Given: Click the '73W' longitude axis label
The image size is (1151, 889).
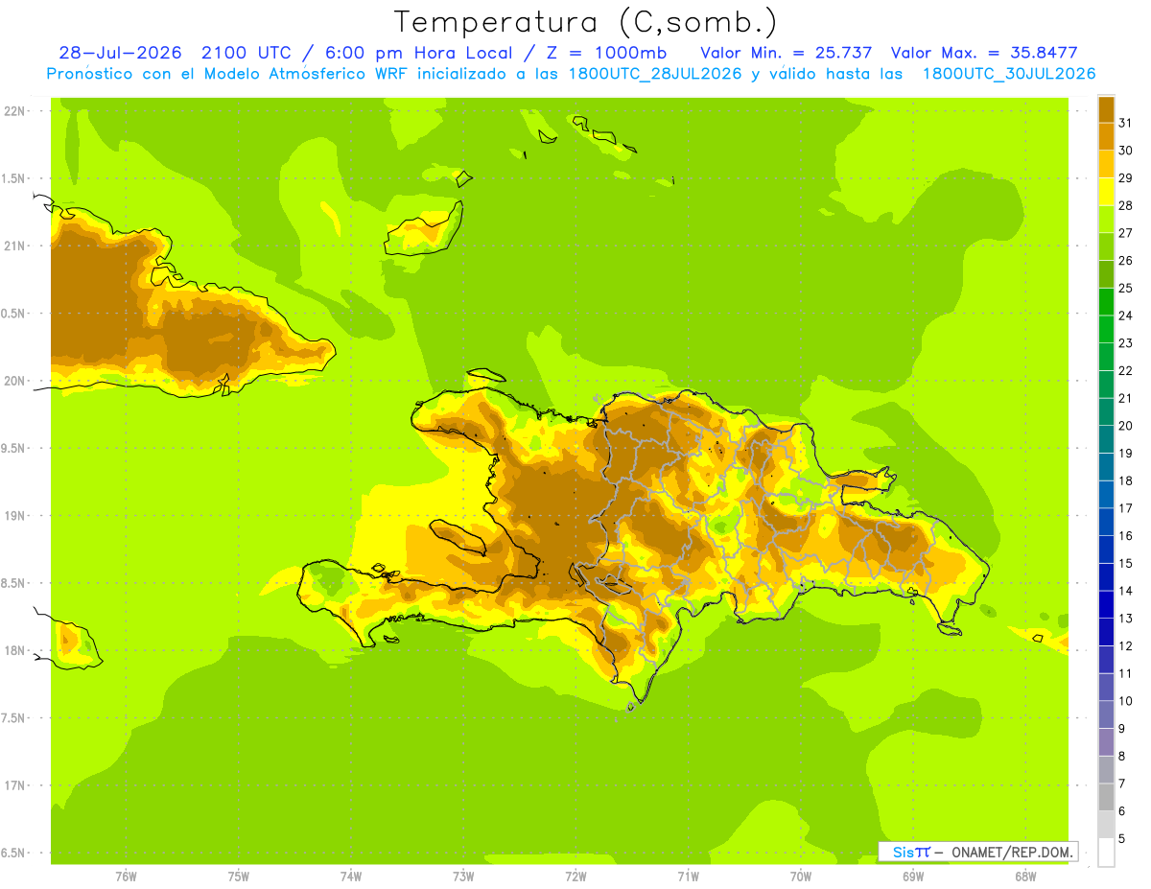Looking at the screenshot, I should [x=463, y=877].
